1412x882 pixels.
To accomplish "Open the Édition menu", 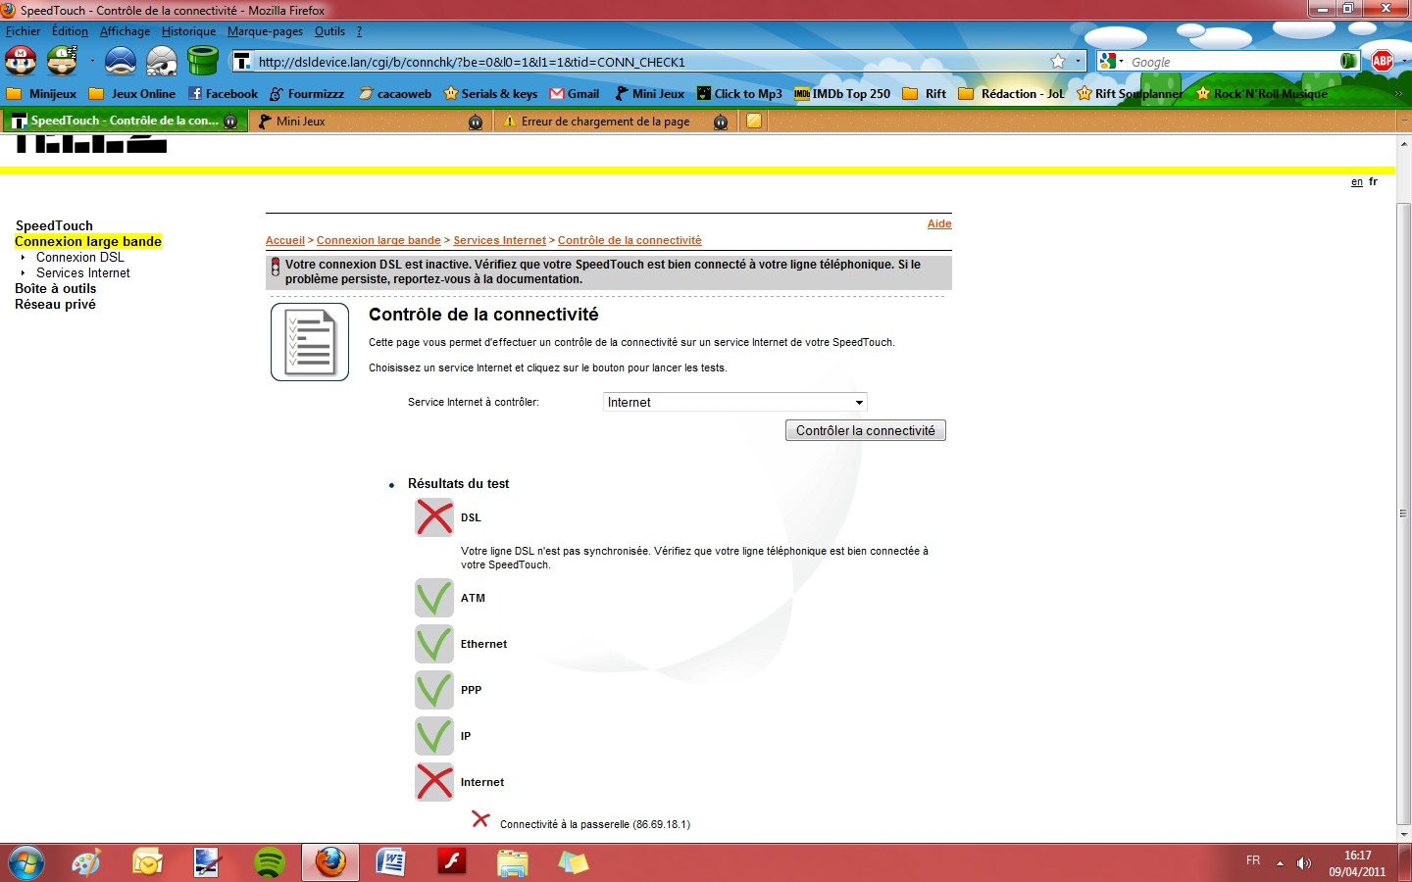I will point(70,31).
